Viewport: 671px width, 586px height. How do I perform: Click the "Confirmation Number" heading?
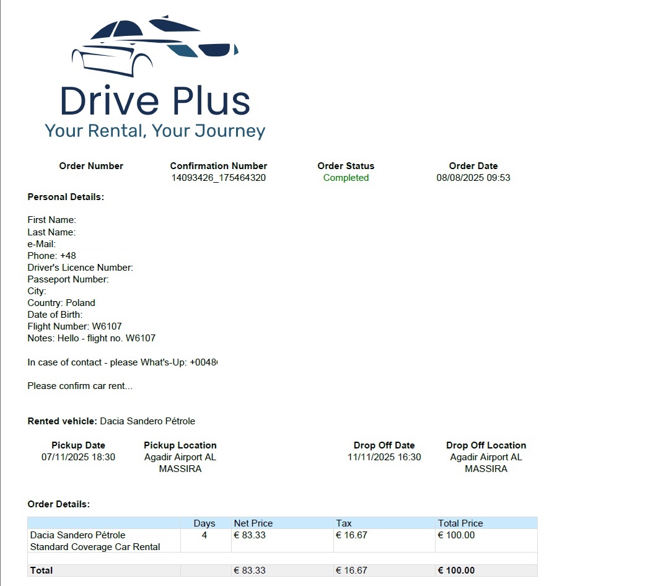(219, 166)
